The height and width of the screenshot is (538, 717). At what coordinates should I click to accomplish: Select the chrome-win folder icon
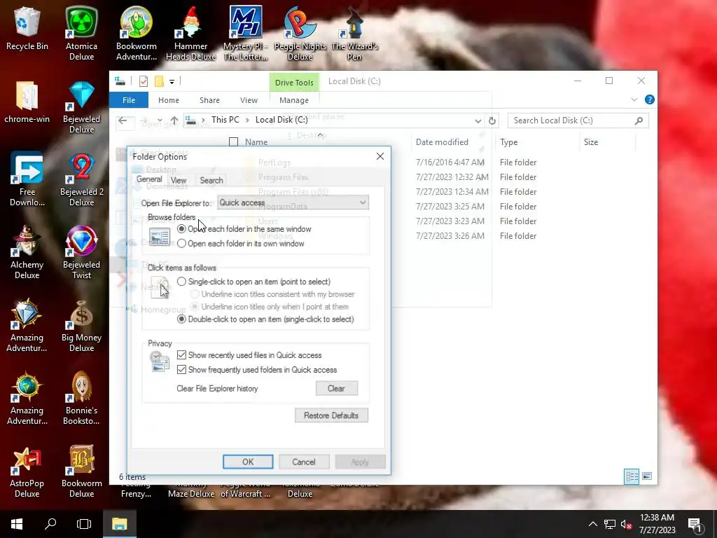point(27,102)
